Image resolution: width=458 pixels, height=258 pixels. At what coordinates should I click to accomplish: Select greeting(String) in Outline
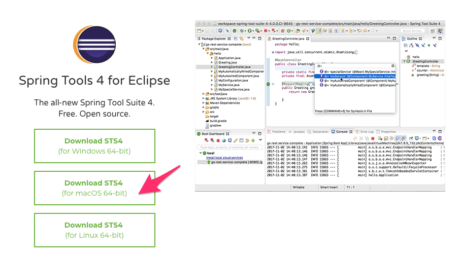[428, 75]
